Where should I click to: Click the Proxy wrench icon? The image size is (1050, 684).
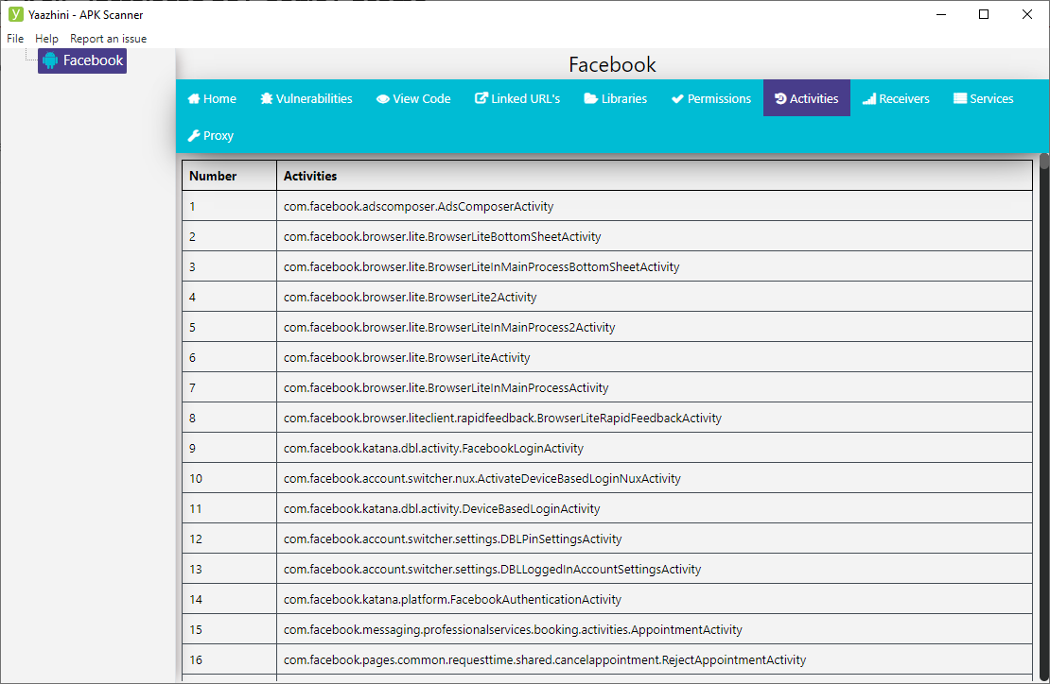click(x=194, y=136)
